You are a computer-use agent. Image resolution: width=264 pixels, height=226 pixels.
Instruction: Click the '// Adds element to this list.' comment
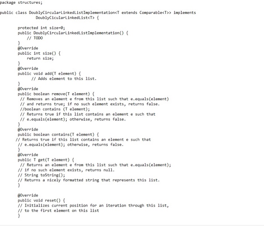[64, 78]
